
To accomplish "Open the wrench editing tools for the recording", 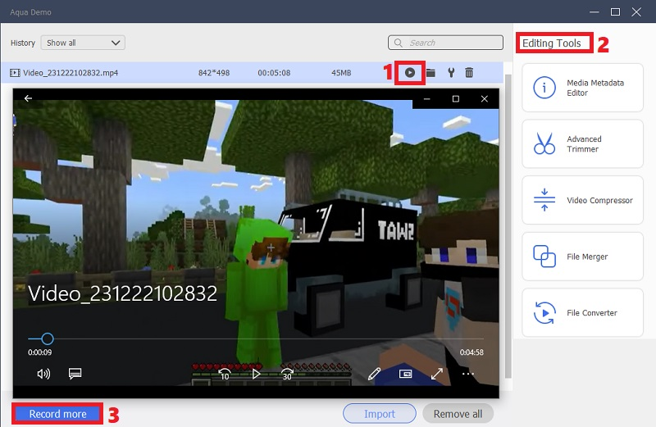I will coord(451,73).
